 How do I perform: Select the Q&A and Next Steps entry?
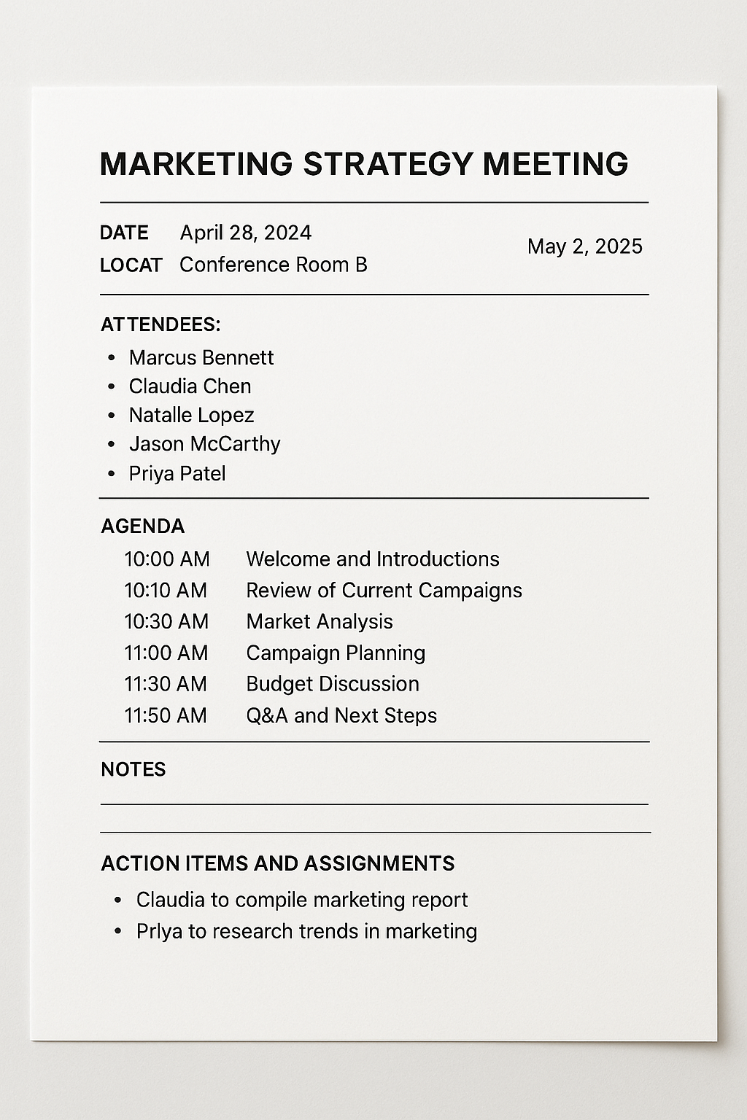pyautogui.click(x=341, y=716)
